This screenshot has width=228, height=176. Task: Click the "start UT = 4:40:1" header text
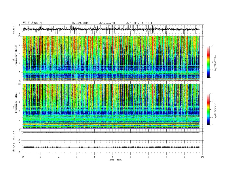pyautogui.click(x=139, y=23)
